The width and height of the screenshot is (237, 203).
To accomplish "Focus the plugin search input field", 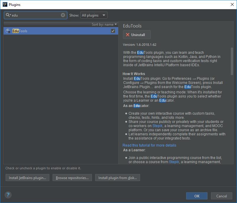I will tap(36, 15).
